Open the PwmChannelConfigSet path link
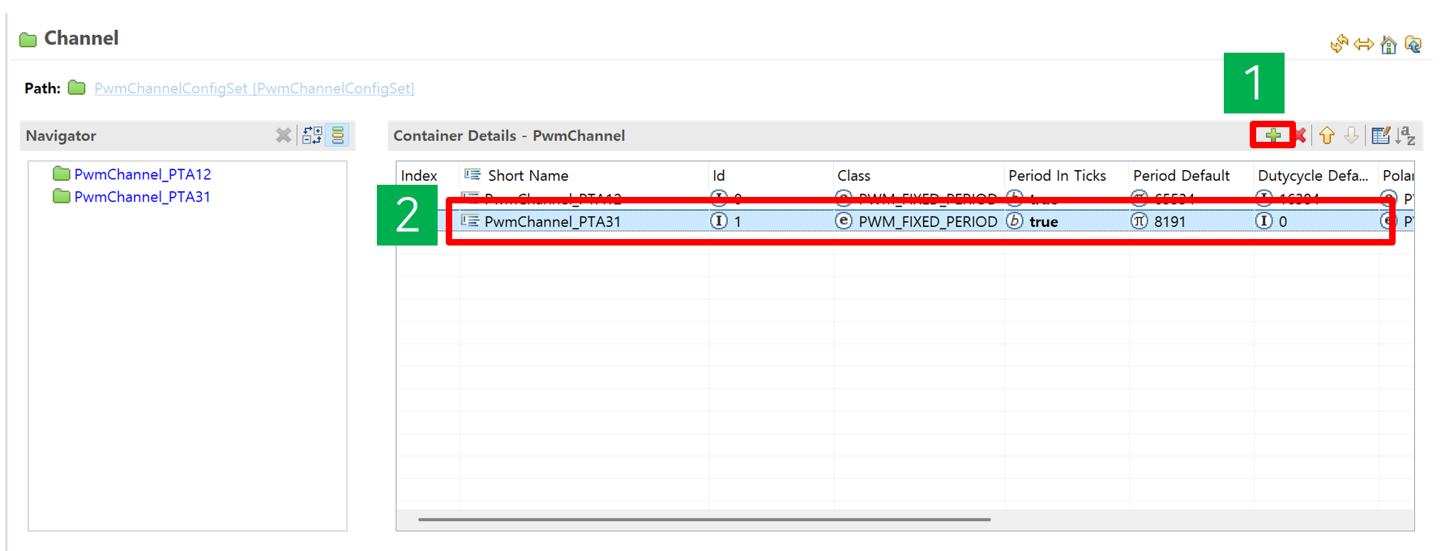Viewport: 1441px width, 551px height. [x=254, y=88]
